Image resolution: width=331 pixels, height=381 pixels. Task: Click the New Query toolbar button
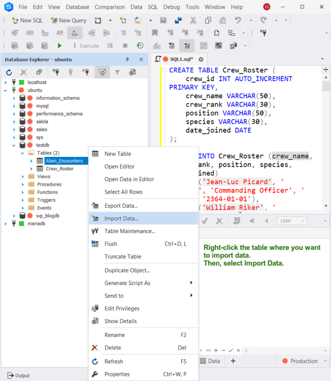[68, 20]
